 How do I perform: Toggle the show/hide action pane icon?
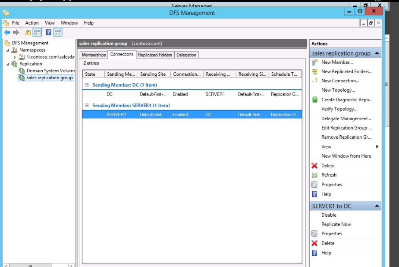point(58,33)
